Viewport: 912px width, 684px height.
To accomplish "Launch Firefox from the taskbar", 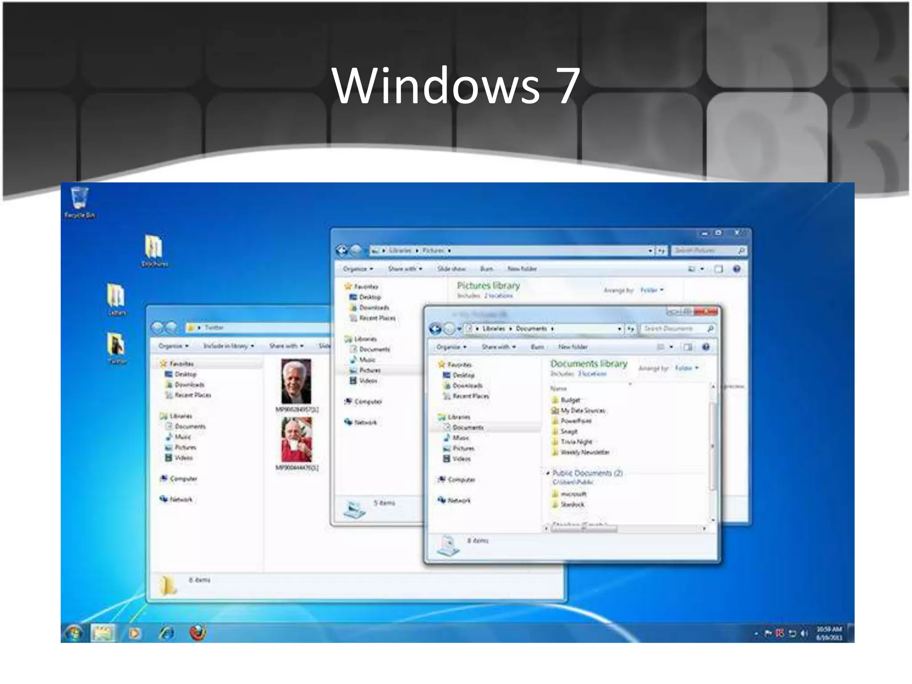I will click(198, 632).
